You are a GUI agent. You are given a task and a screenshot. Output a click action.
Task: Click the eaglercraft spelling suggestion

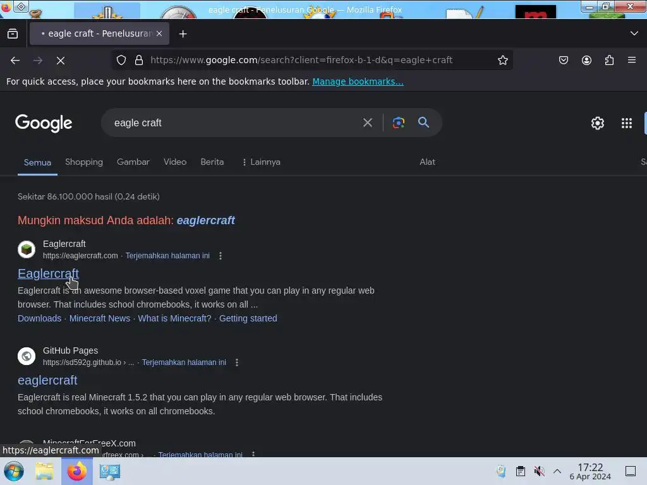205,220
